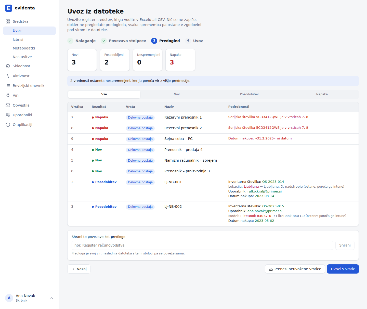
Task: Open the Uvoz sidebar item
Action: coord(29,31)
